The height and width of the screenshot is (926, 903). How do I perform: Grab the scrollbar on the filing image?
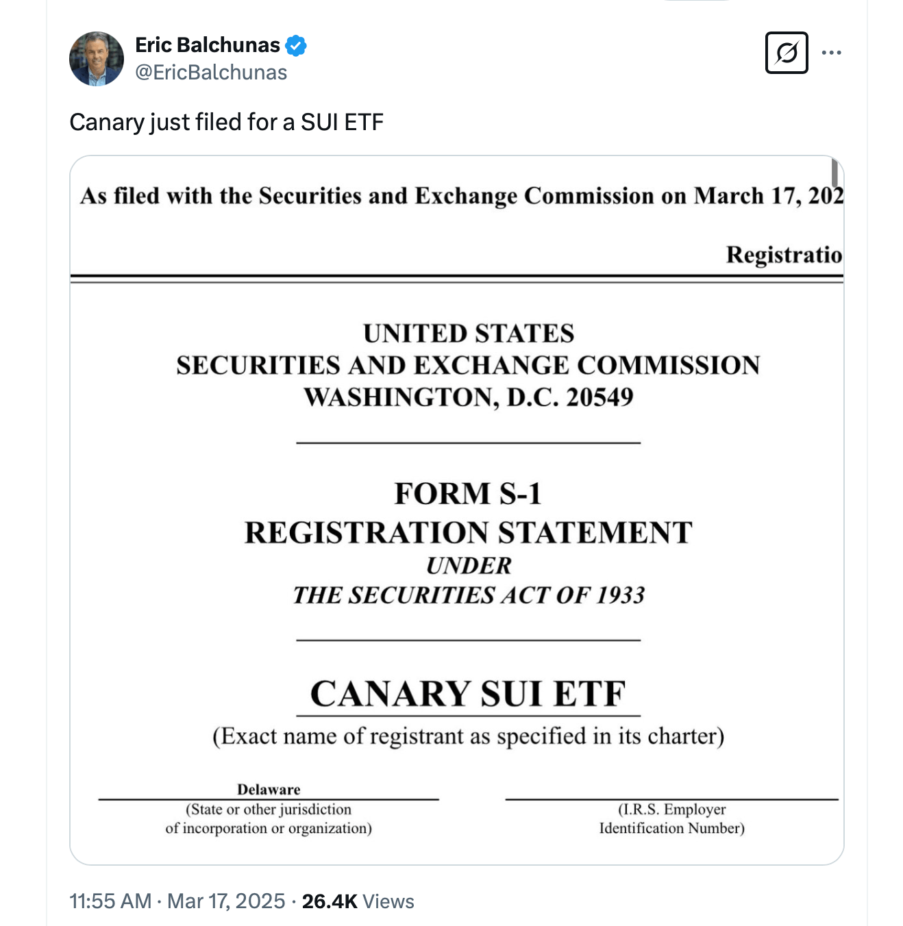(834, 173)
